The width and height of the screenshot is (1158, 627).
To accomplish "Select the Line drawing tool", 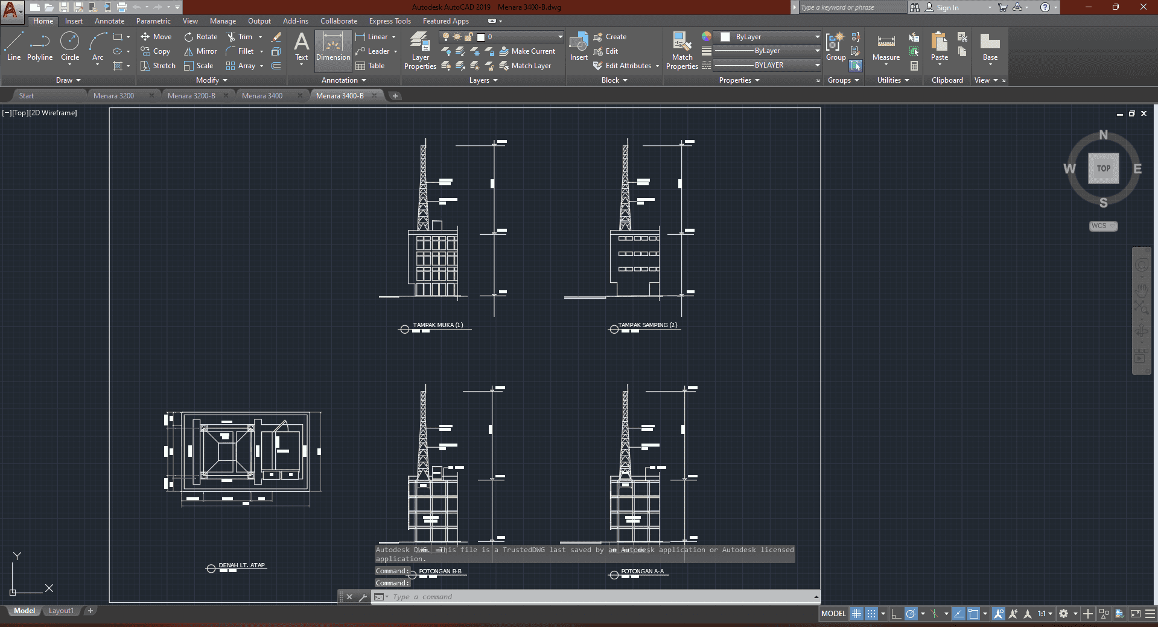I will point(14,46).
